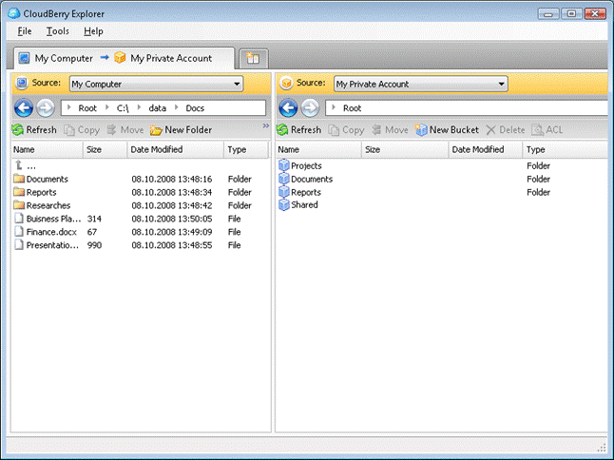Image resolution: width=614 pixels, height=460 pixels.
Task: Click the Shared bucket in right pane
Action: click(x=304, y=205)
